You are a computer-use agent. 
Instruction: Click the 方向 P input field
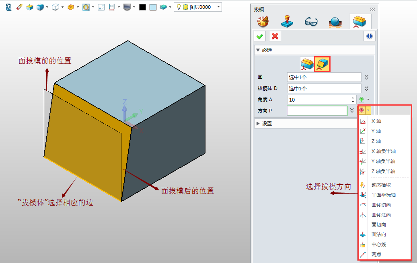317,111
